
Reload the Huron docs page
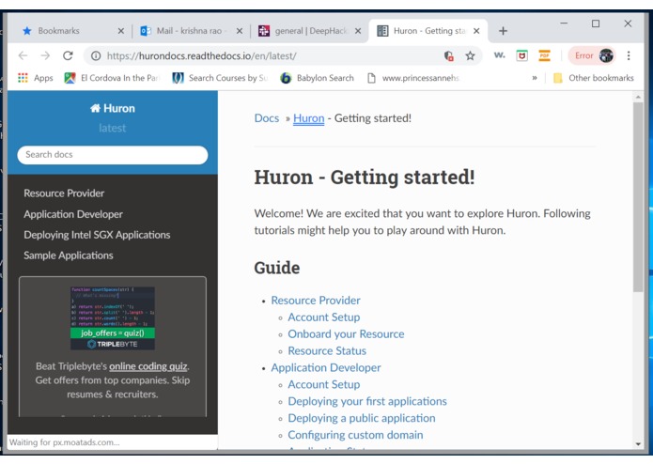[x=68, y=55]
